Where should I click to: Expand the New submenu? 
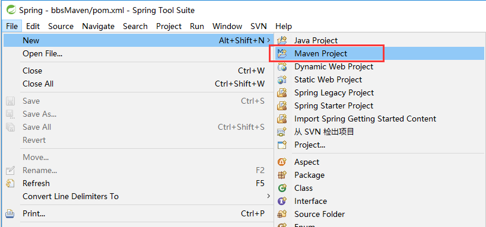138,40
